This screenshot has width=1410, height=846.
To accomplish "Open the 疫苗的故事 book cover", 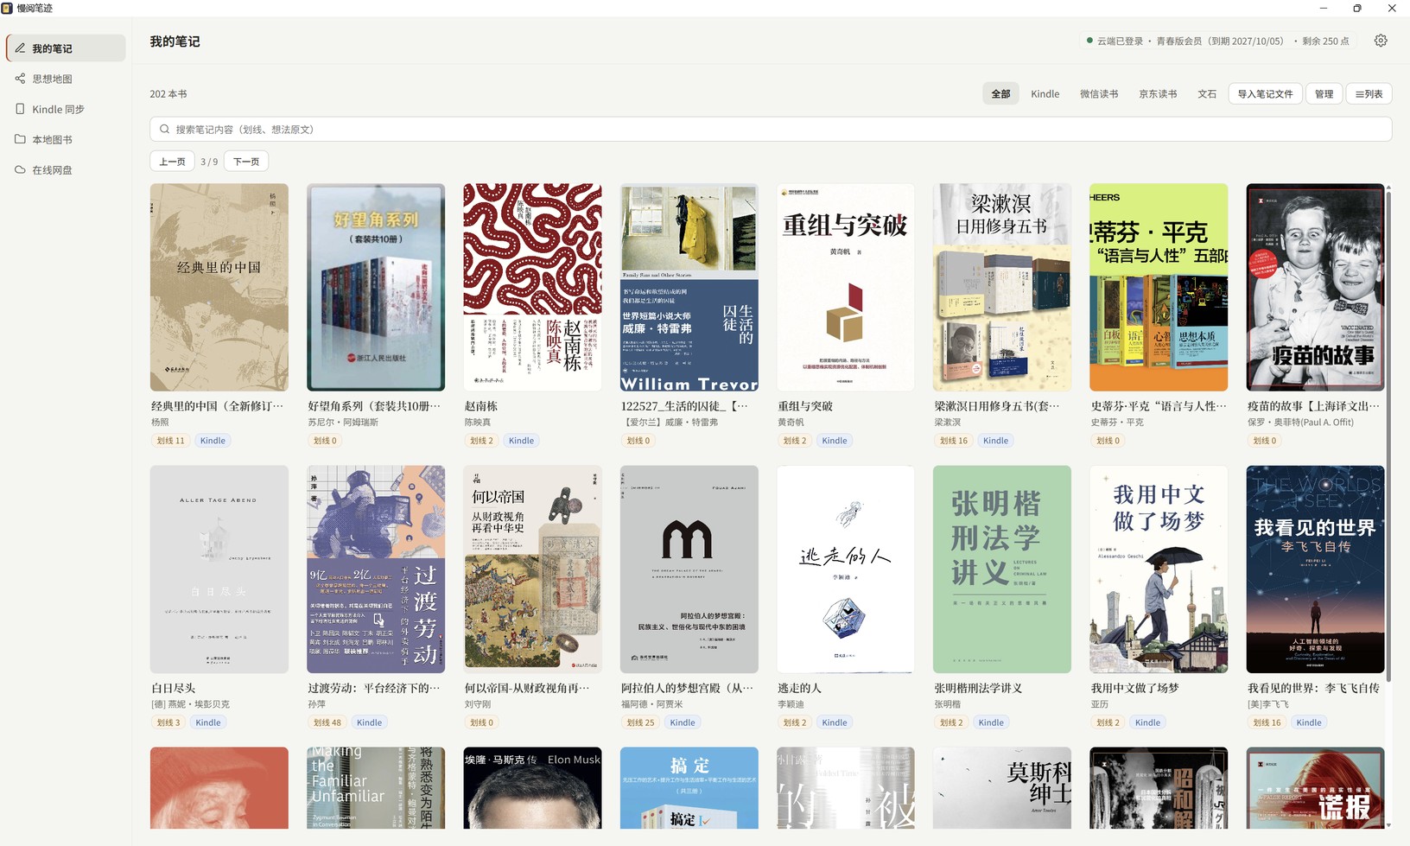I will point(1315,287).
